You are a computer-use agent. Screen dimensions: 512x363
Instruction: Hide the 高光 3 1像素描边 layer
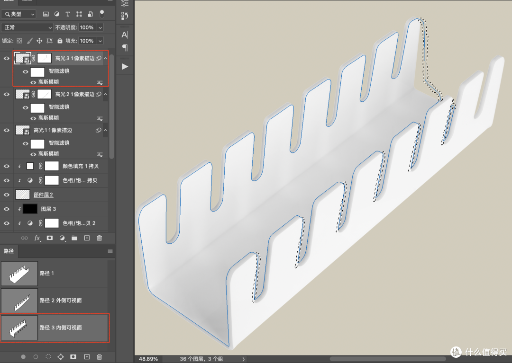[x=7, y=59]
